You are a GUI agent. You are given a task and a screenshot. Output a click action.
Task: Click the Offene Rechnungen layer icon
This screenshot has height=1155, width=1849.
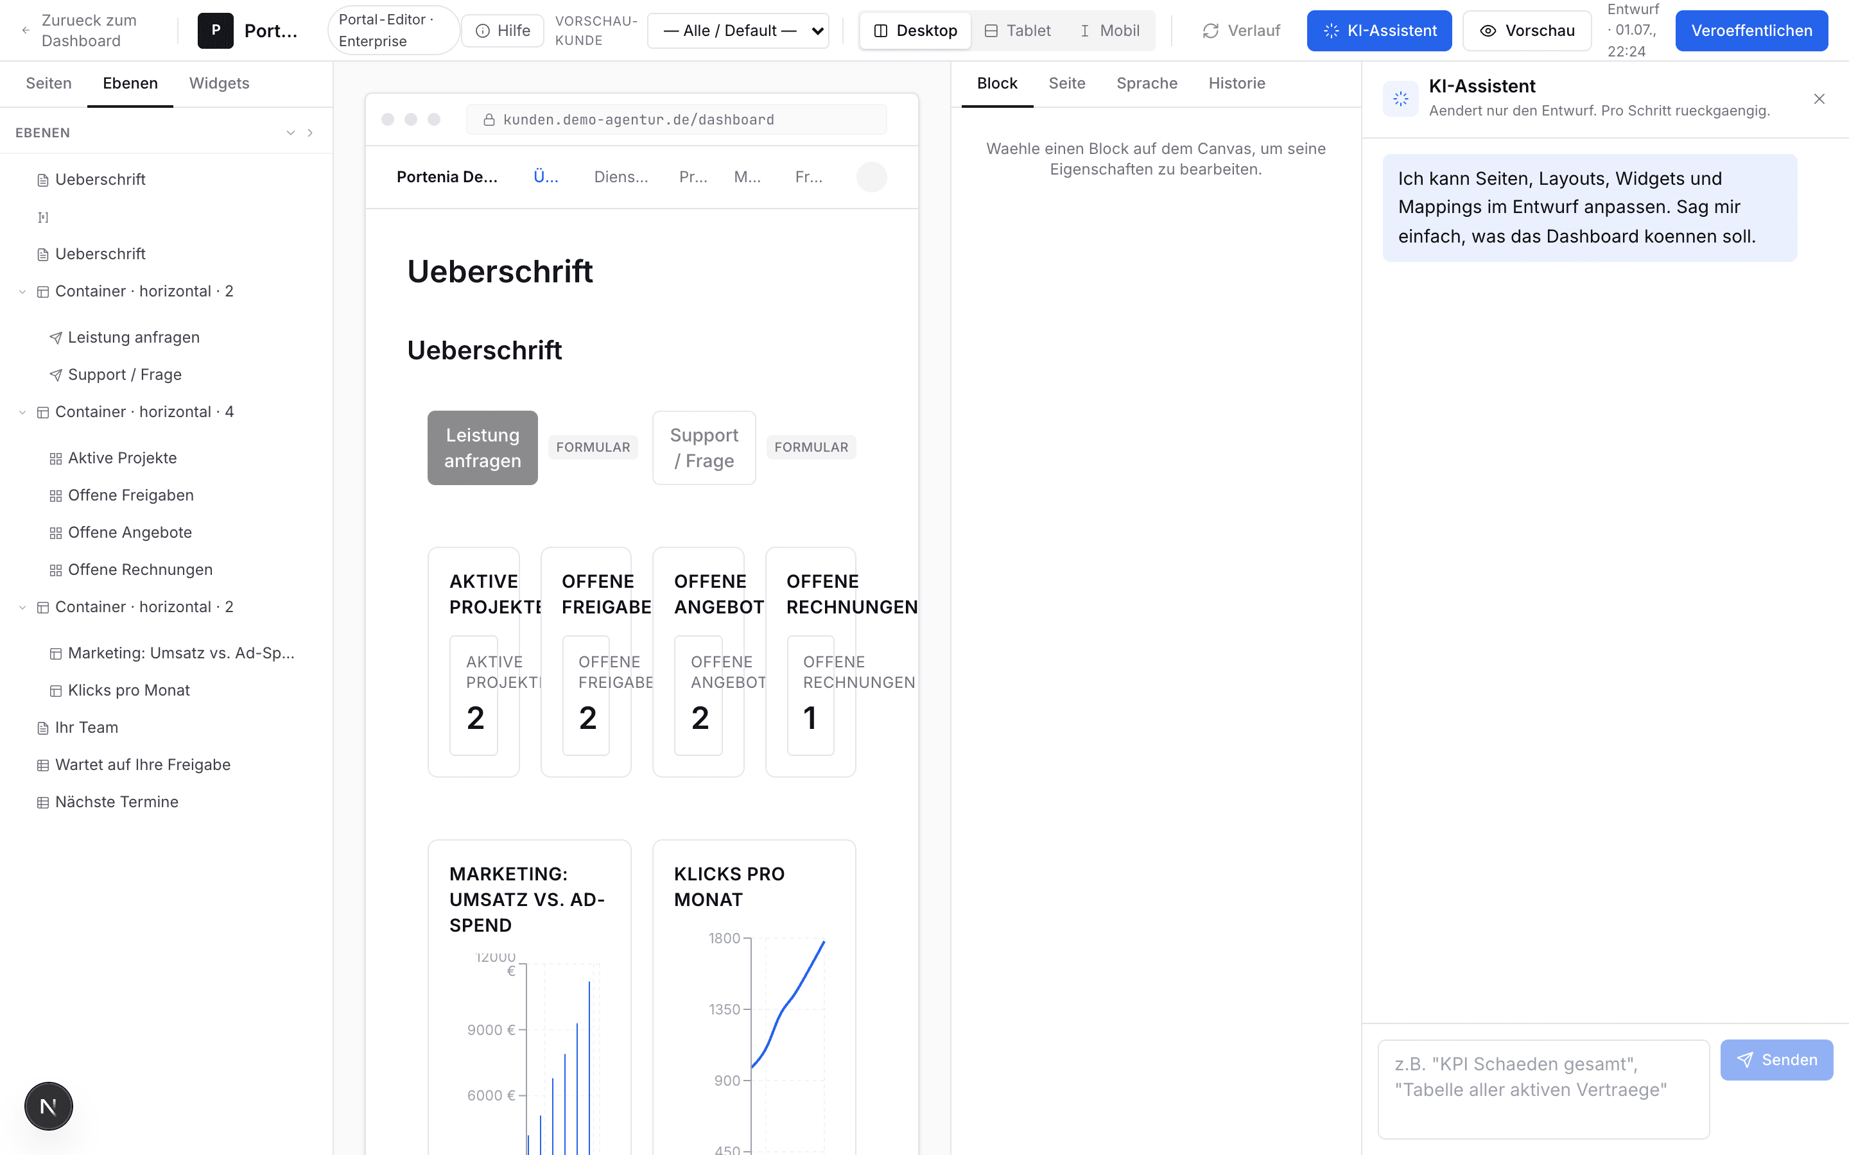tap(56, 570)
